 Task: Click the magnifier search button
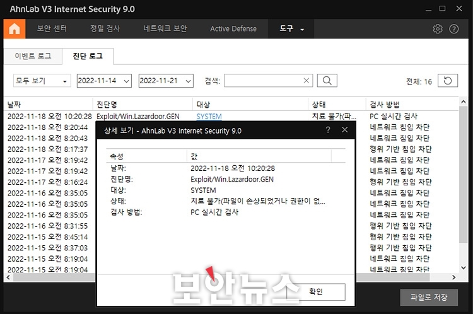[x=327, y=81]
